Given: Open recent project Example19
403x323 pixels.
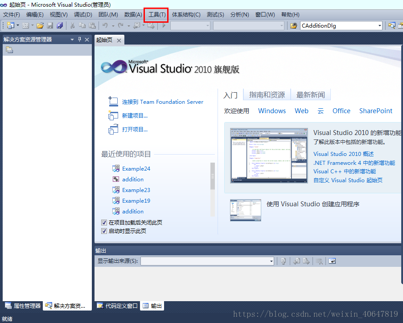Looking at the screenshot, I should [x=136, y=201].
